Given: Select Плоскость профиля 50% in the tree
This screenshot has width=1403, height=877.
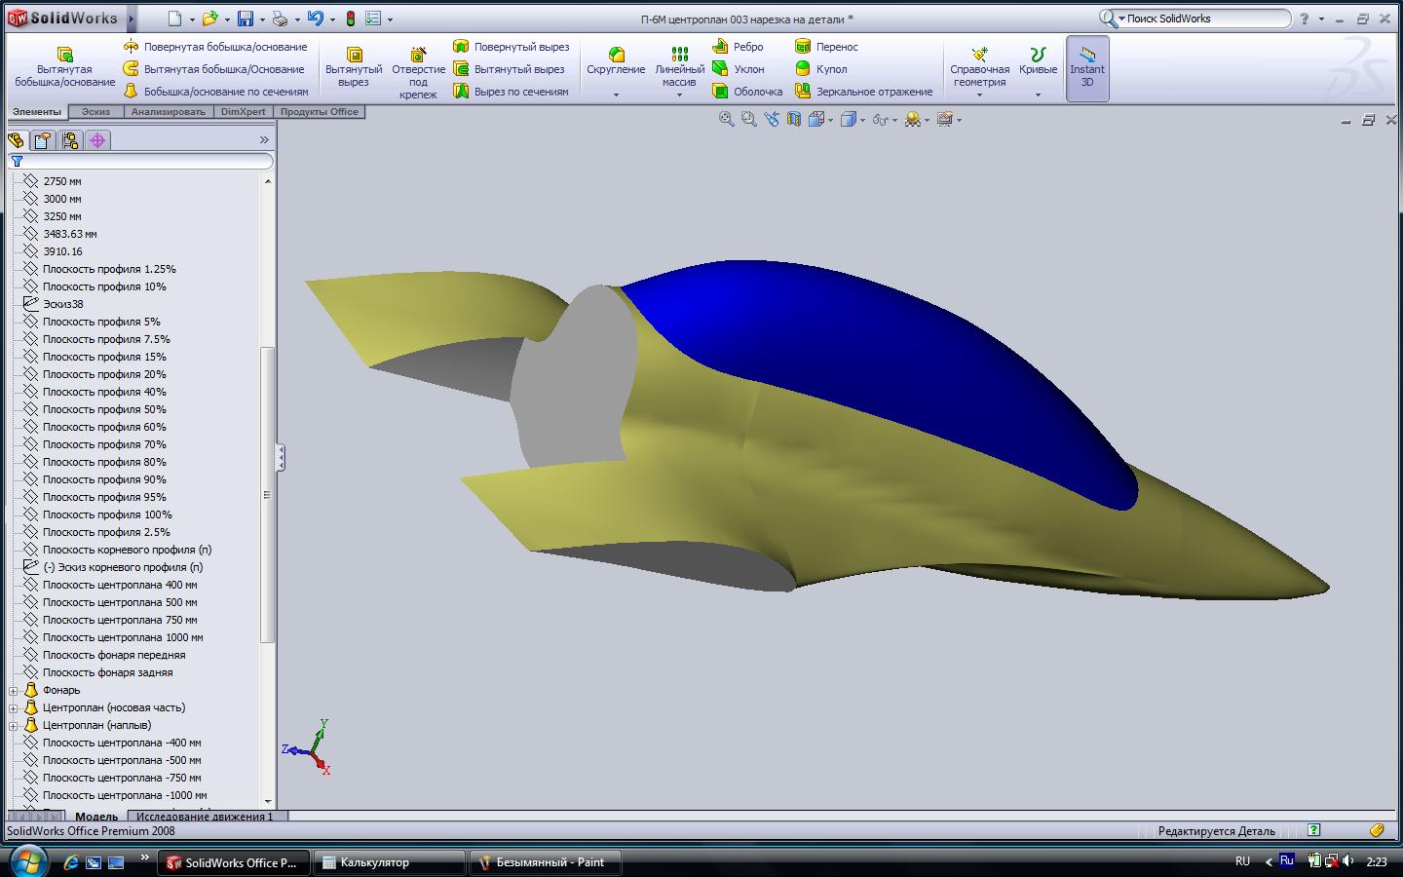Looking at the screenshot, I should tap(104, 409).
